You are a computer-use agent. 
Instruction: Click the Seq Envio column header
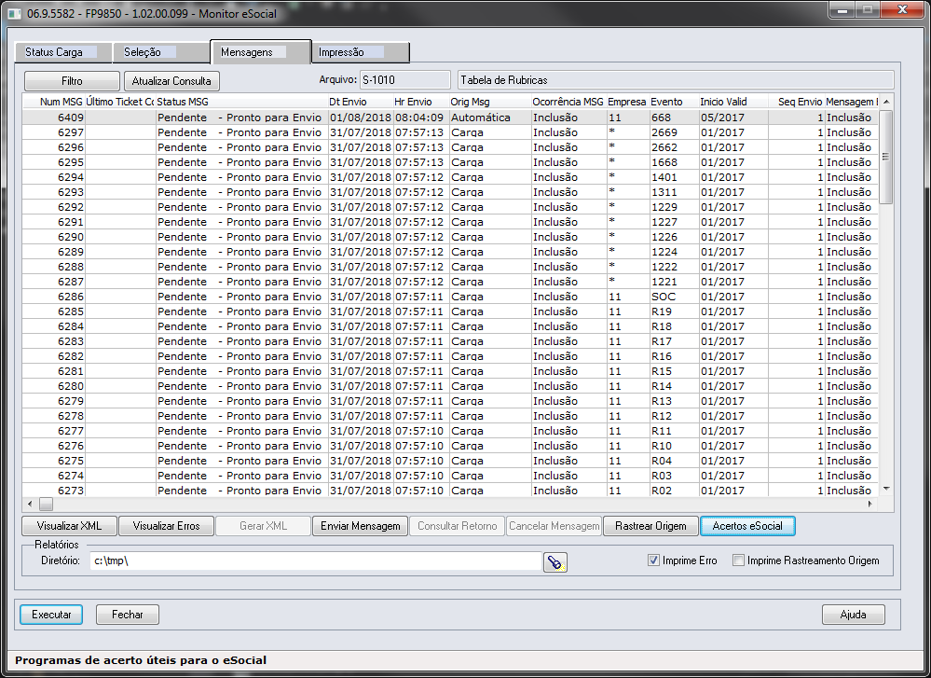(x=796, y=102)
